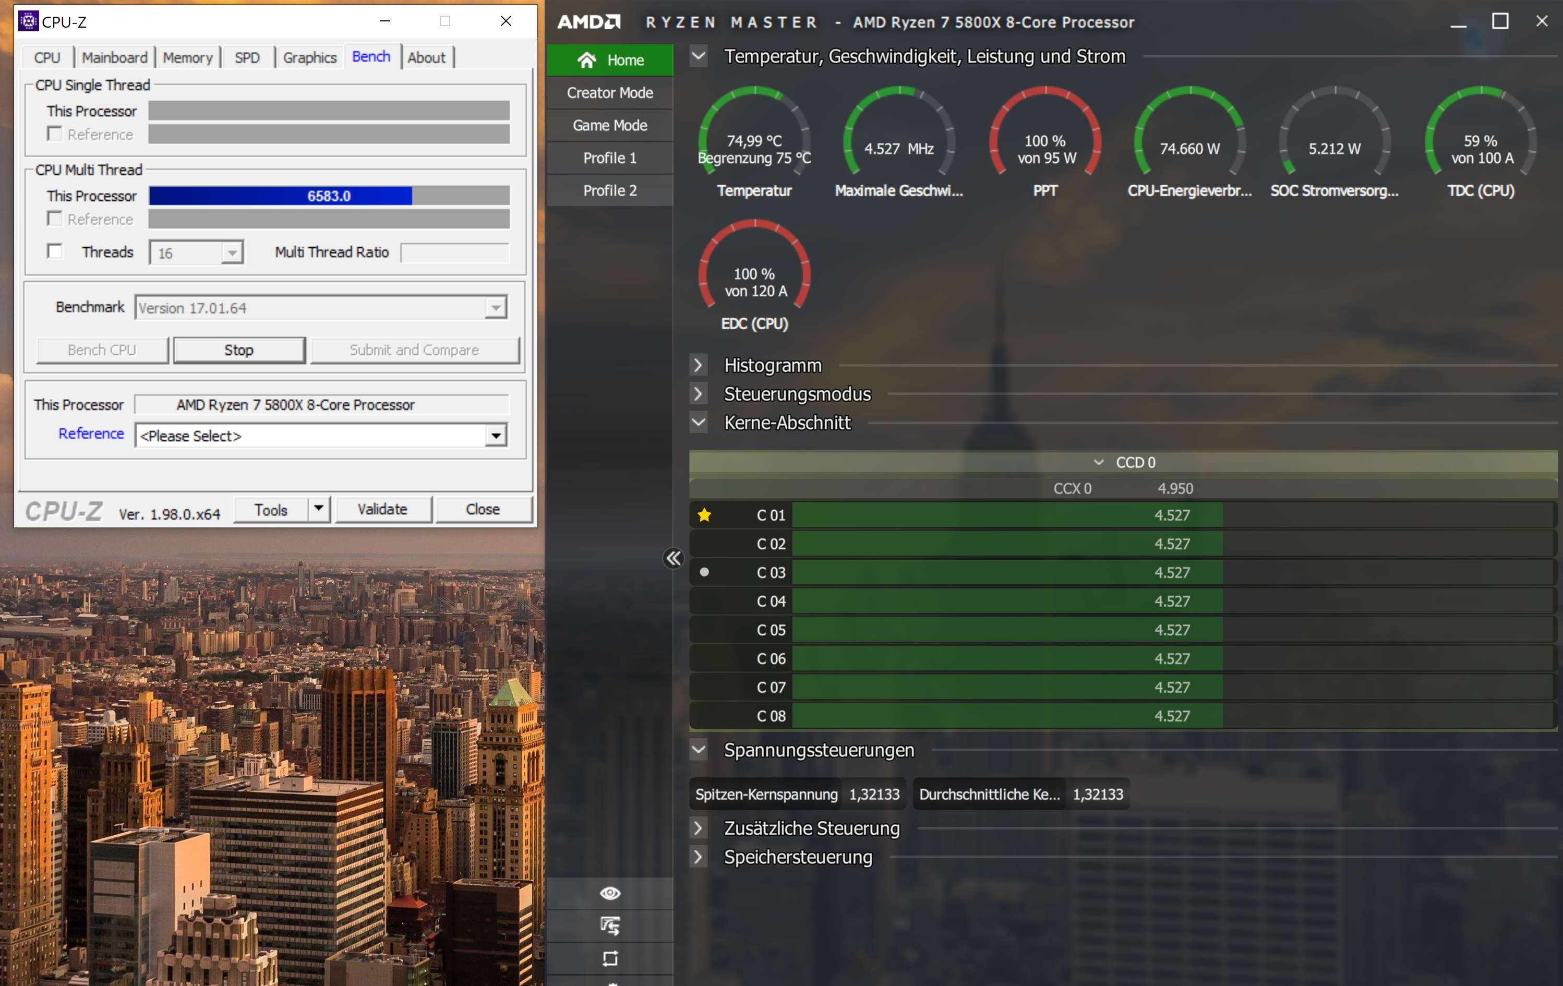Click the eye icon in Ryzen Master sidebar
The height and width of the screenshot is (986, 1563).
click(x=609, y=893)
